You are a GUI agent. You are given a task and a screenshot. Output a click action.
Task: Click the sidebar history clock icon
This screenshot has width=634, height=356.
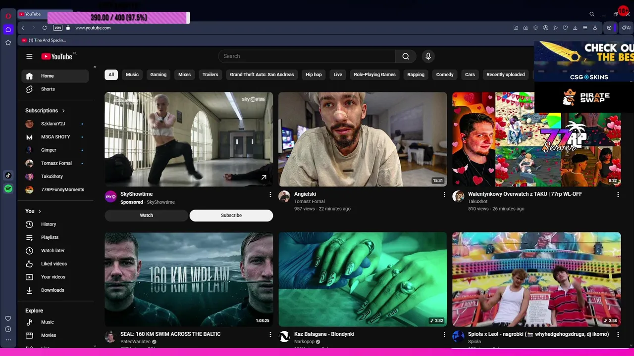click(8, 329)
